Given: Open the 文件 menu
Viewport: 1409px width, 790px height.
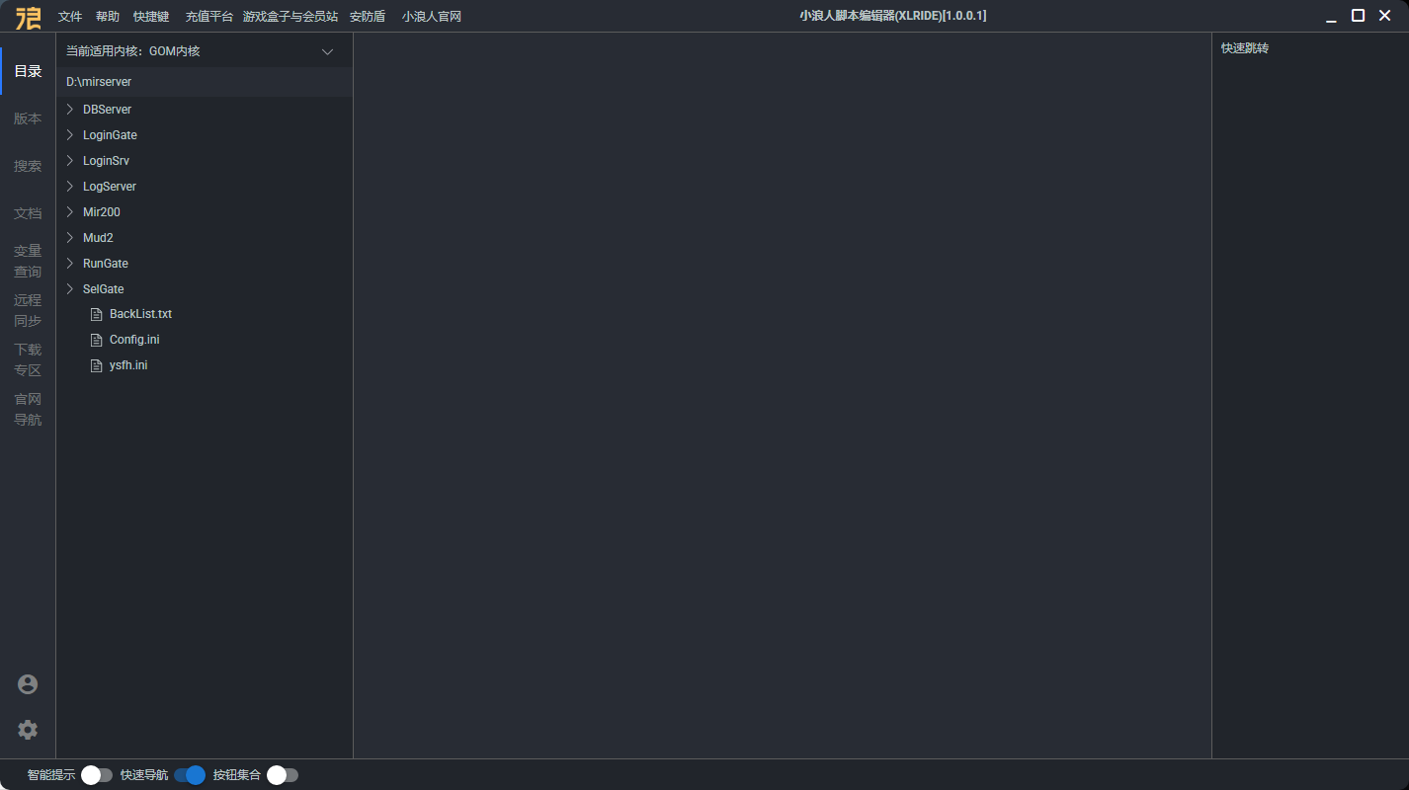Looking at the screenshot, I should click(x=69, y=16).
